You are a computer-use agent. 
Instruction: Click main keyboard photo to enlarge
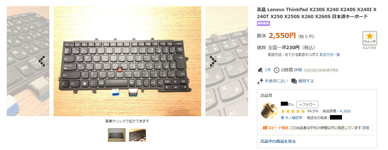point(127,61)
